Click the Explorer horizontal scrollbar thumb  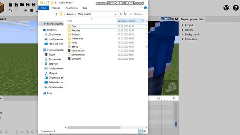pyautogui.click(x=94, y=127)
